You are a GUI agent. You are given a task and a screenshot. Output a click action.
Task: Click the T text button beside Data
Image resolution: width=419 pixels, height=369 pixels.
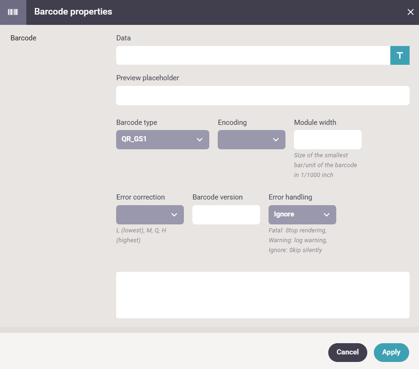[400, 55]
